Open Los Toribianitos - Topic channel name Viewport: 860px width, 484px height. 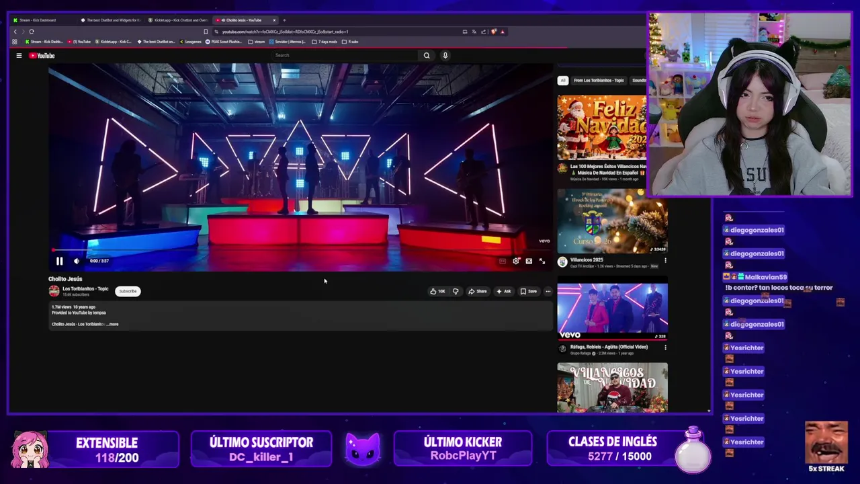tap(85, 288)
